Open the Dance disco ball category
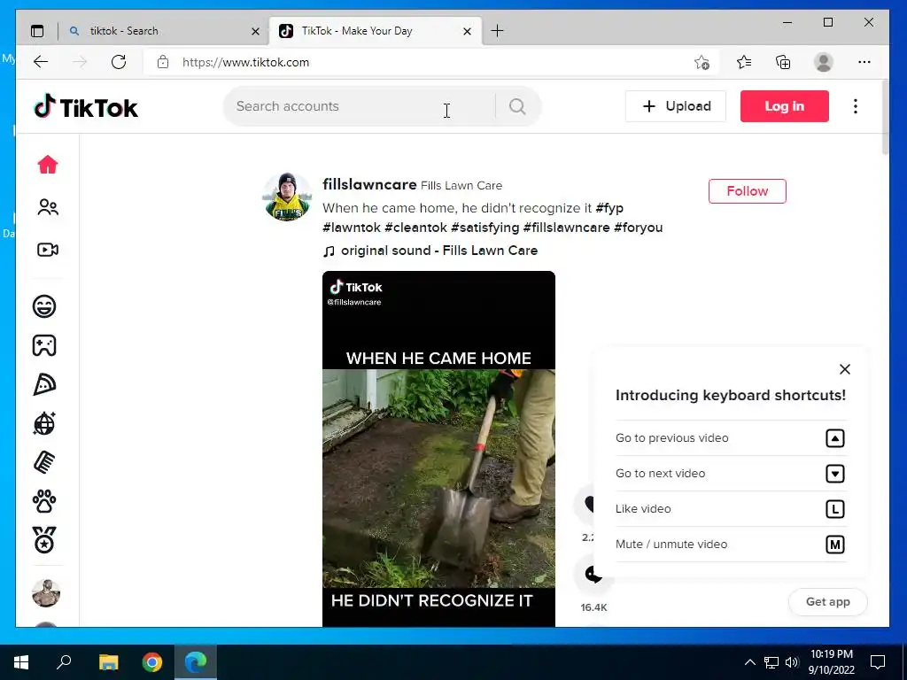 pos(44,423)
